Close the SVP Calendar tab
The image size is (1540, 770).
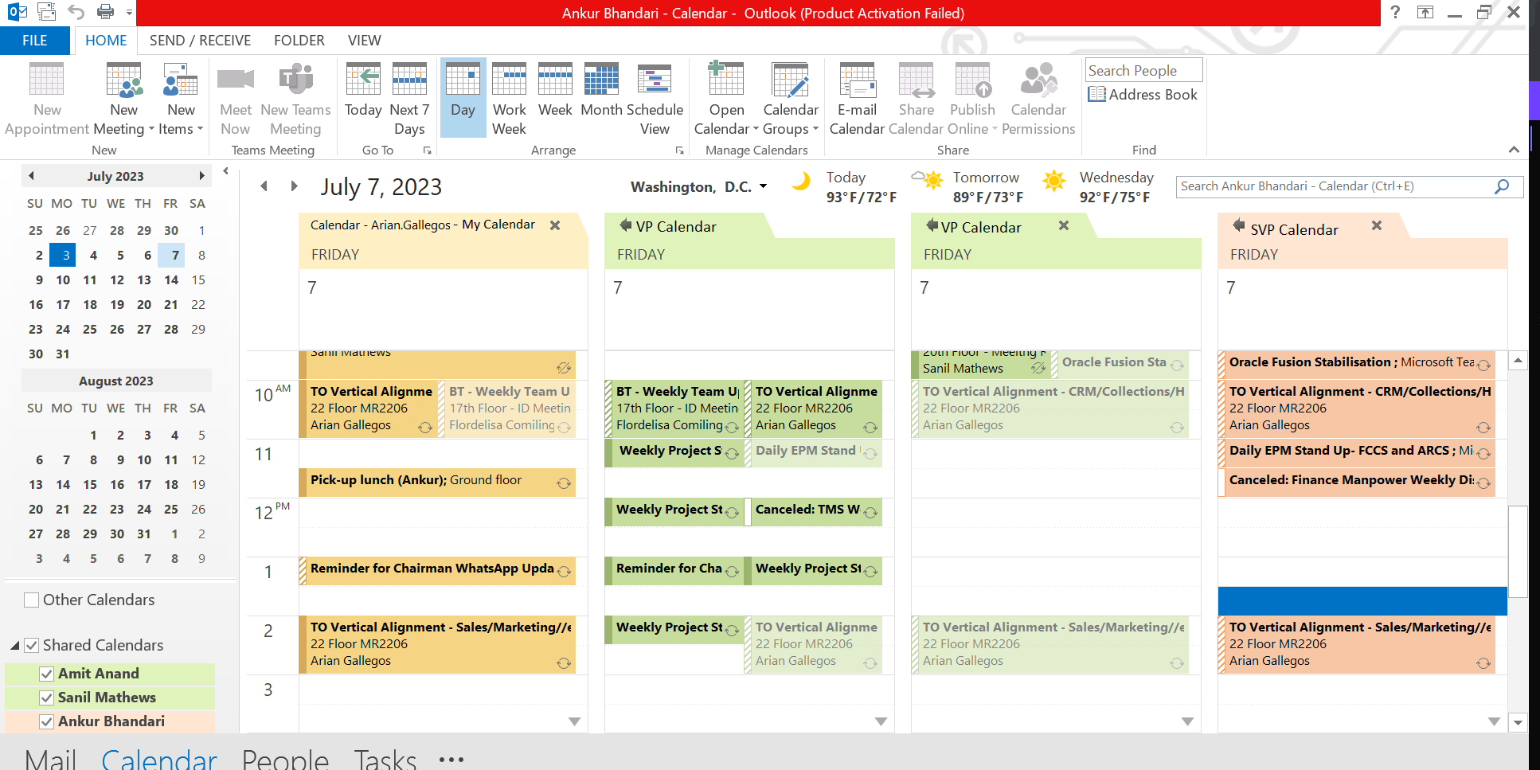click(1376, 226)
